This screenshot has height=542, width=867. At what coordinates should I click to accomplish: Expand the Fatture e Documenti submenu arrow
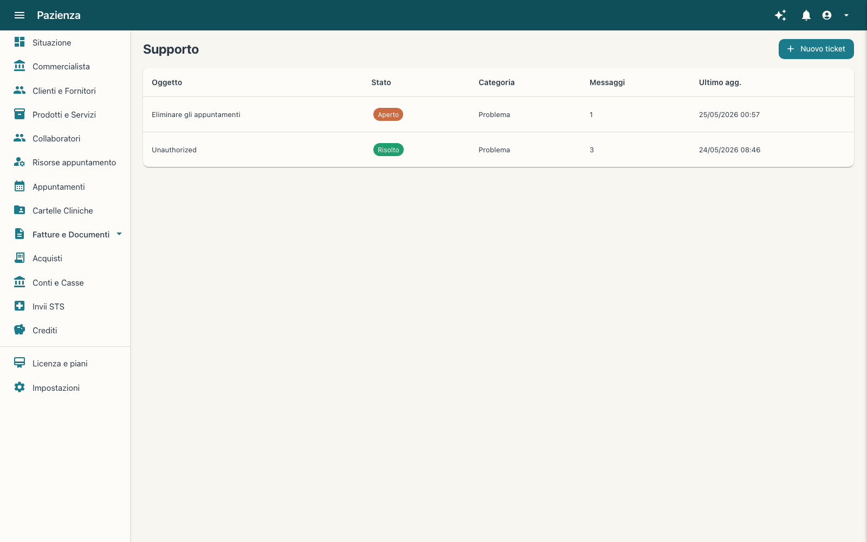coord(119,234)
